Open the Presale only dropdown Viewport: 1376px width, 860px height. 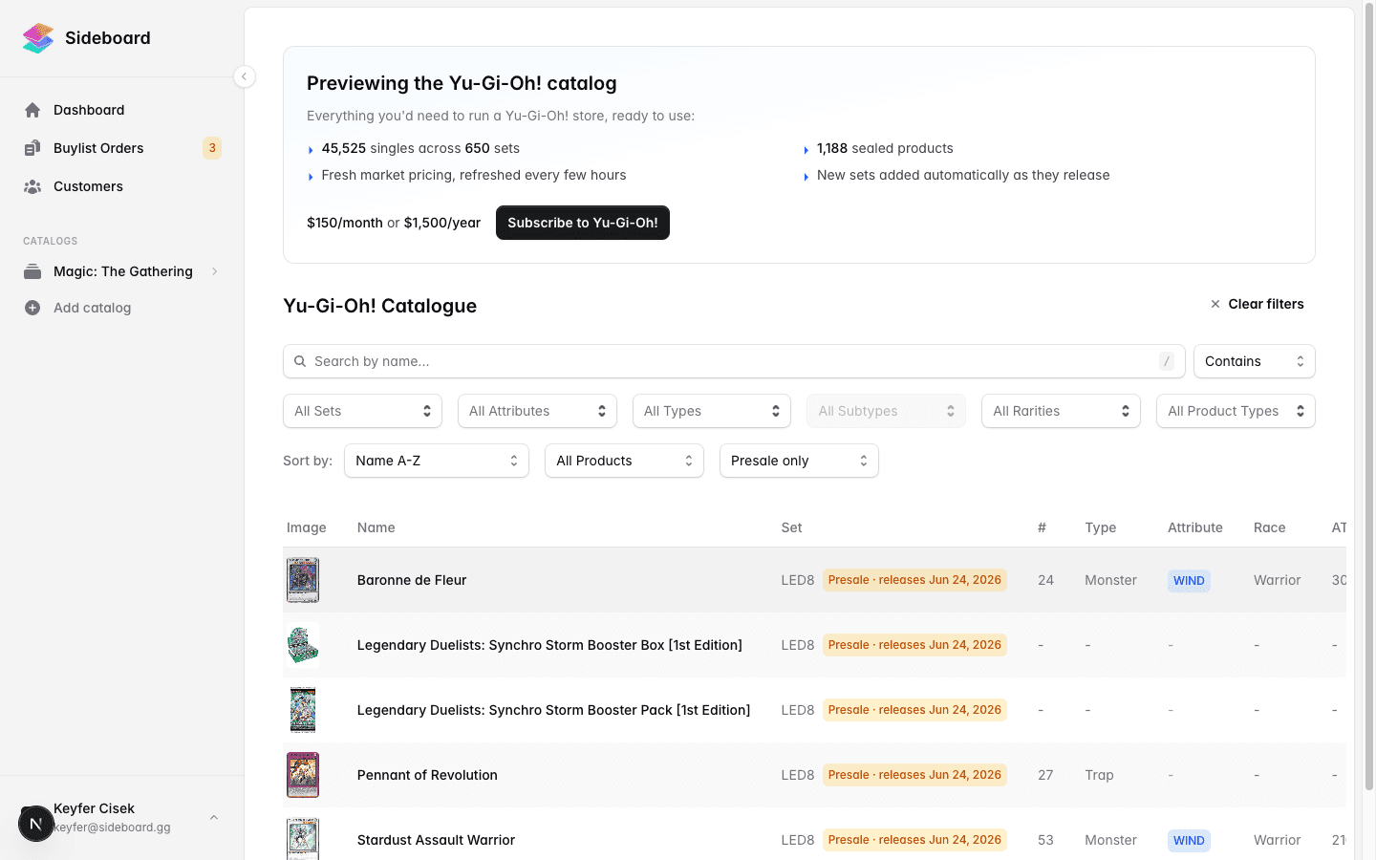coord(799,461)
